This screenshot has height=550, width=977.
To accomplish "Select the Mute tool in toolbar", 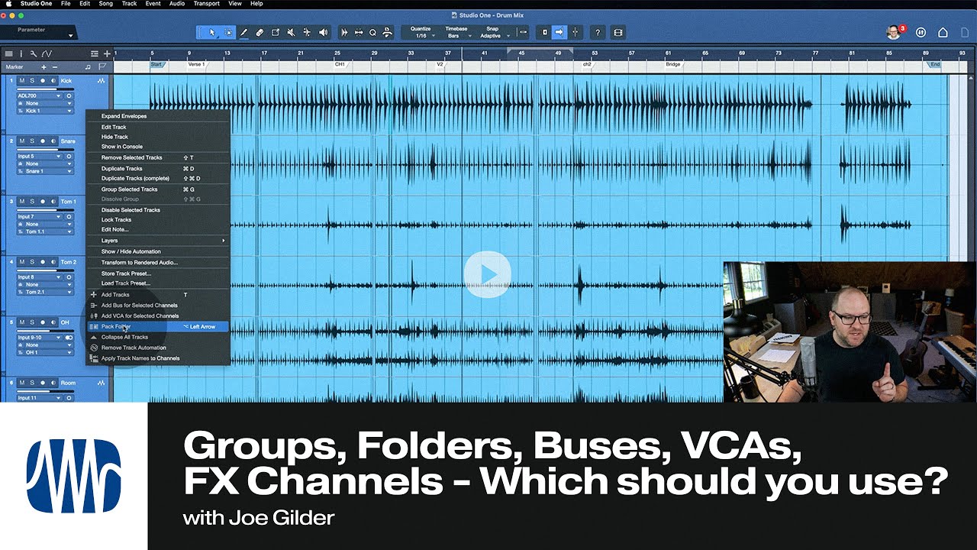I will [x=292, y=32].
